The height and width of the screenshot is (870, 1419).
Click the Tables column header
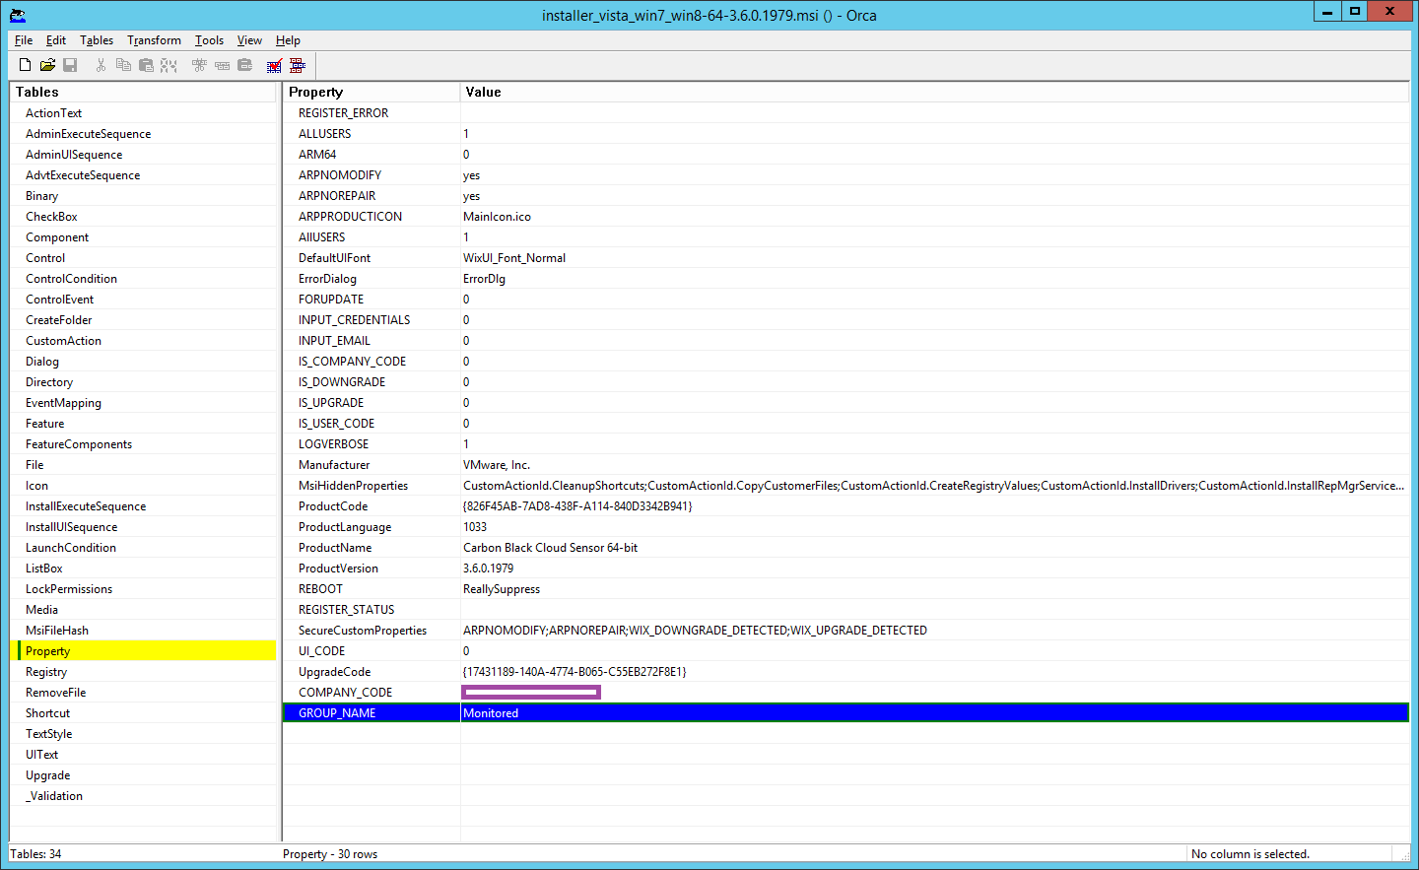pyautogui.click(x=143, y=92)
